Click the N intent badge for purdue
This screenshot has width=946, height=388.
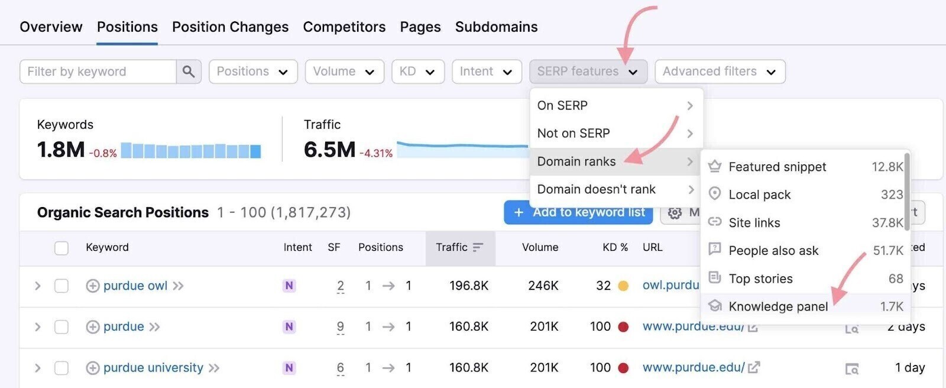click(289, 326)
